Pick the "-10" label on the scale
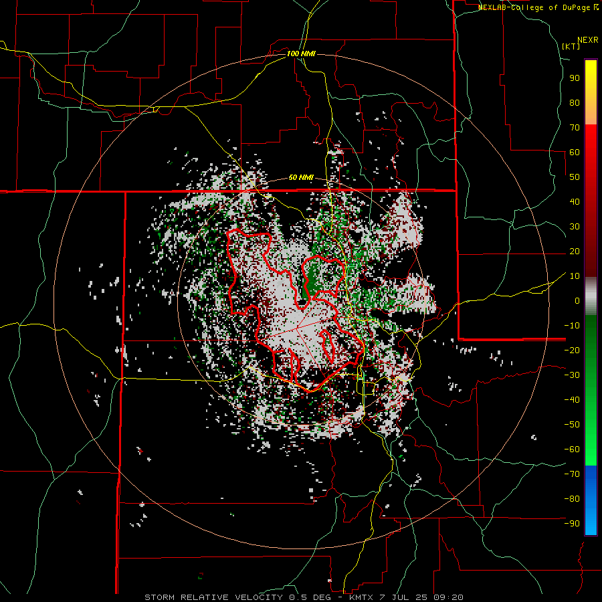602x602 pixels. click(572, 326)
